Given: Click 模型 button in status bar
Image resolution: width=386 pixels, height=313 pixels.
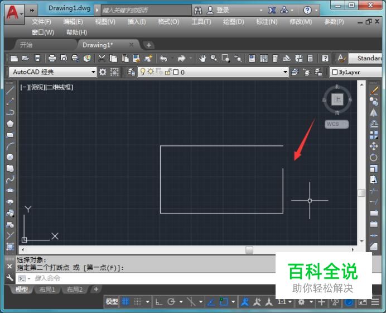Looking at the screenshot, I should [x=112, y=302].
